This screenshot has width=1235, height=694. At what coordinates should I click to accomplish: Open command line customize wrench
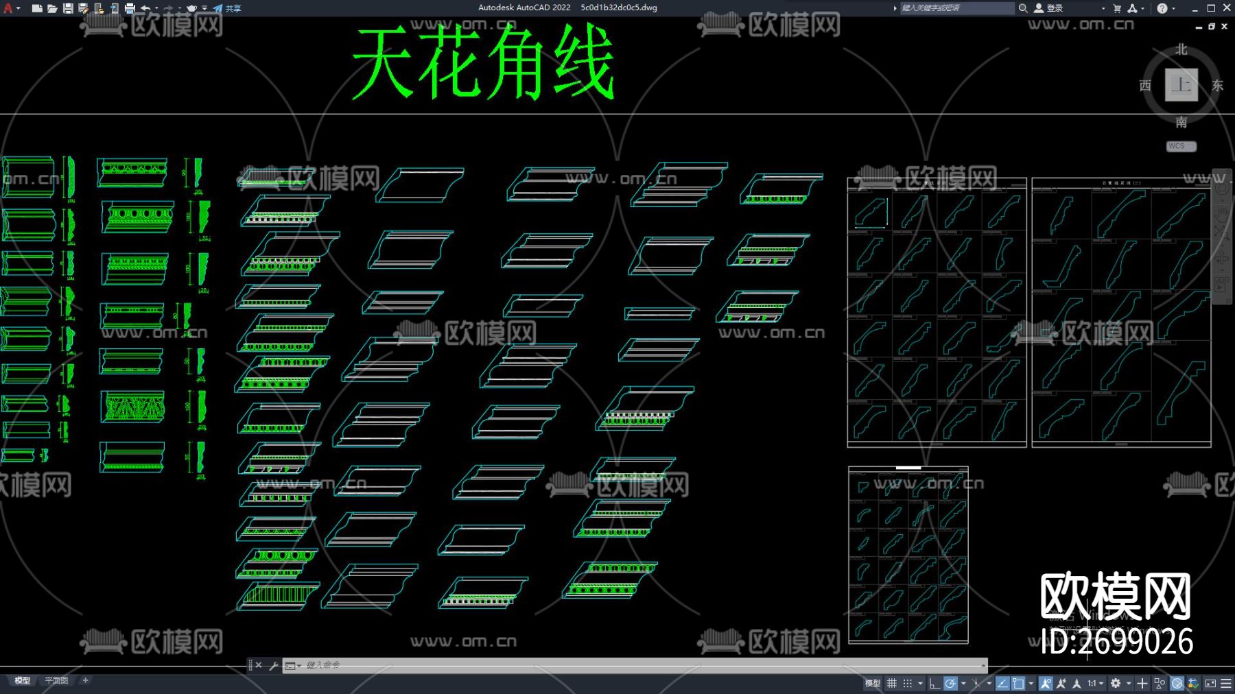pos(273,665)
